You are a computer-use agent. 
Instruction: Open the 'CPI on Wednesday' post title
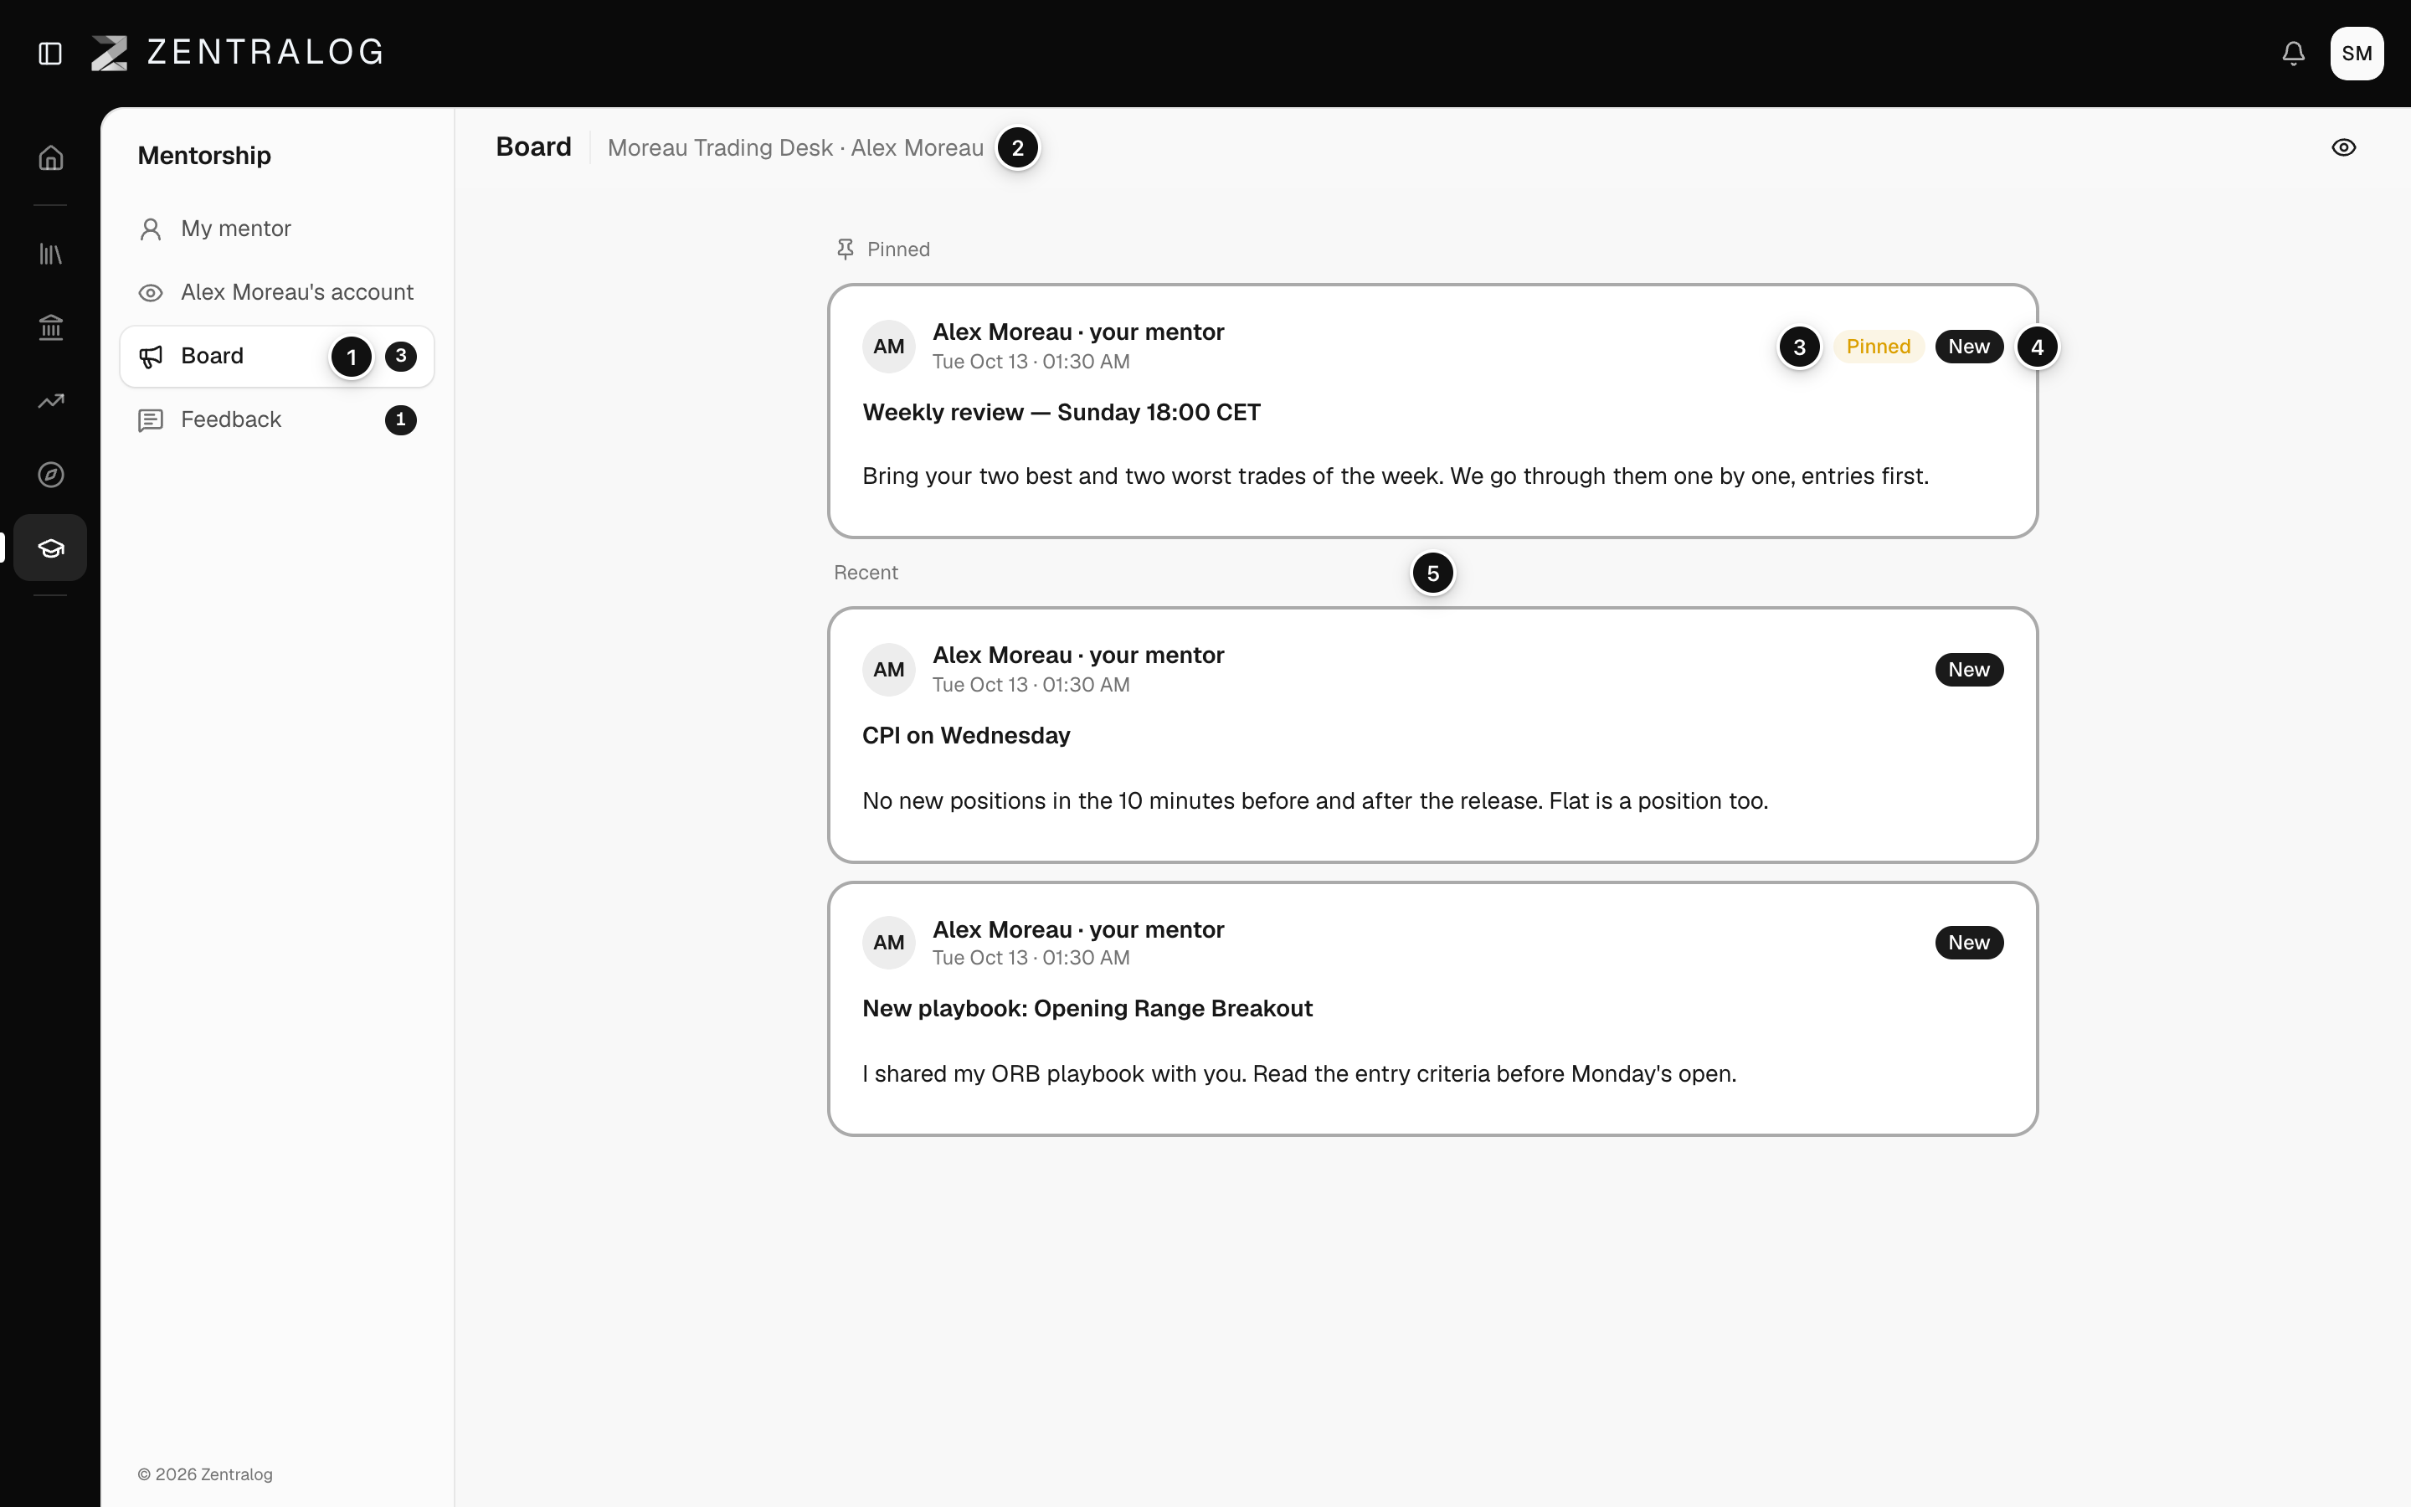[965, 736]
